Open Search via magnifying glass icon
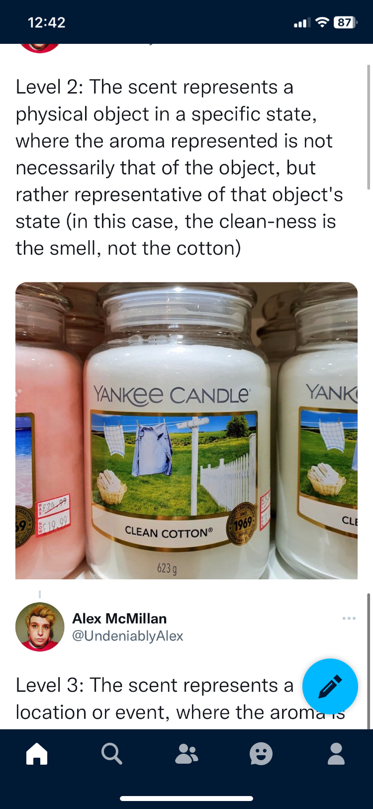This screenshot has height=809, width=373. click(111, 754)
